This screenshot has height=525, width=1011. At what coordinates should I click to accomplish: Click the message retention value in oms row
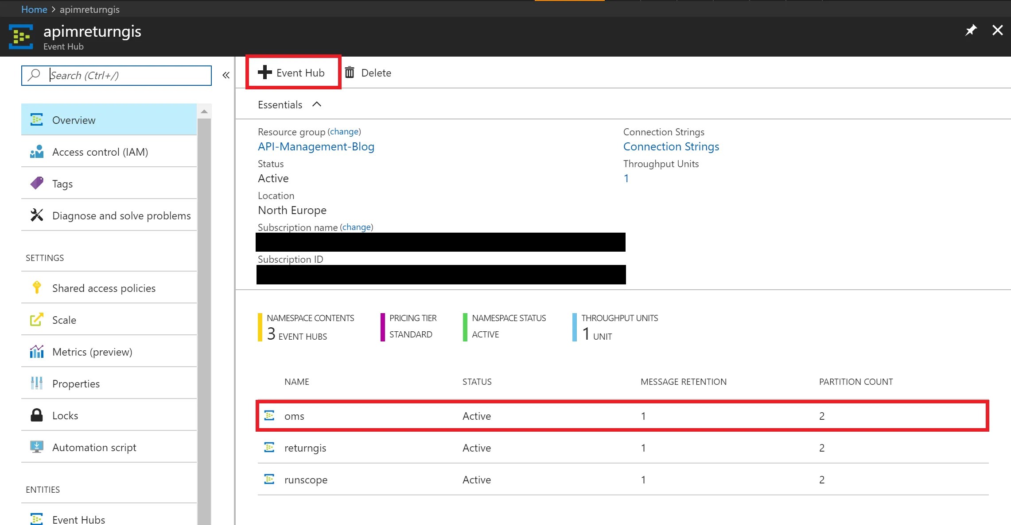pyautogui.click(x=643, y=416)
